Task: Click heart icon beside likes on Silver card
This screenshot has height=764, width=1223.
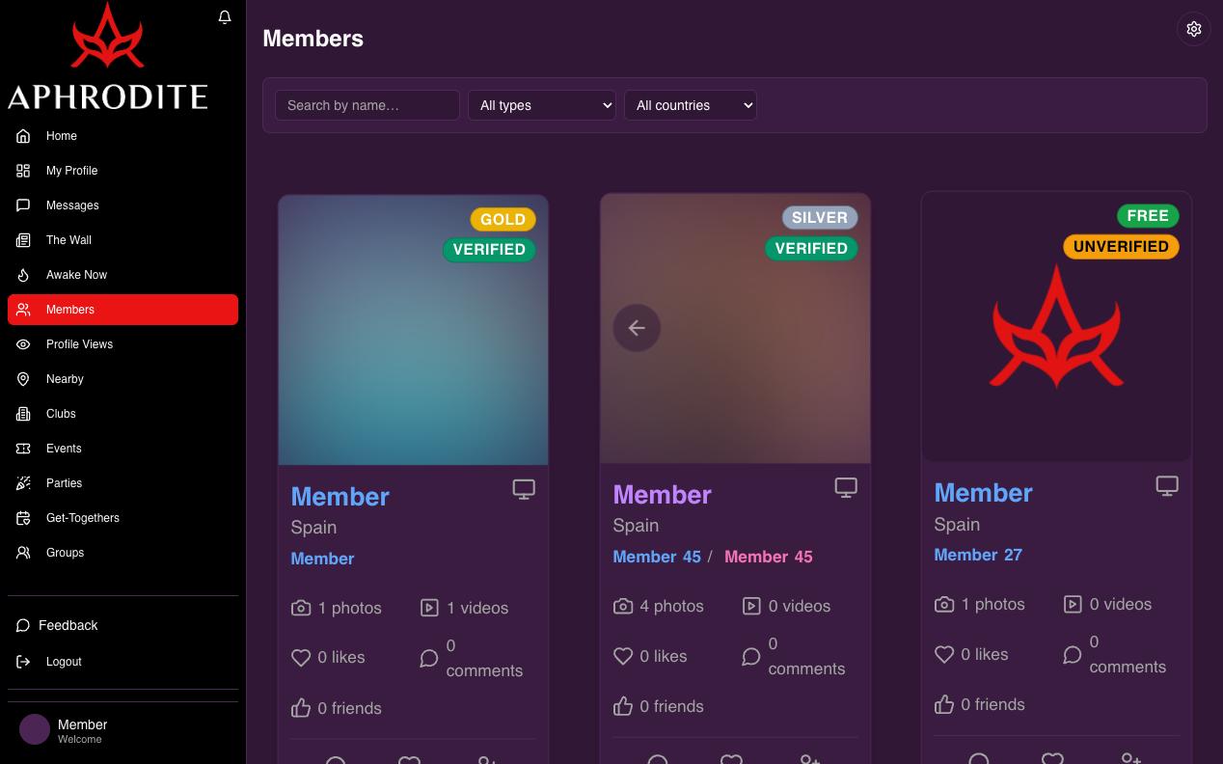Action: (x=623, y=656)
